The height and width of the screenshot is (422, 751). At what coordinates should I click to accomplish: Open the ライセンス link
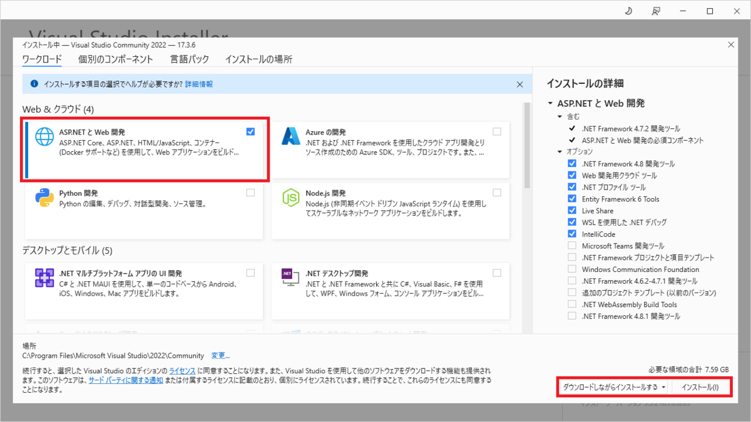point(182,371)
